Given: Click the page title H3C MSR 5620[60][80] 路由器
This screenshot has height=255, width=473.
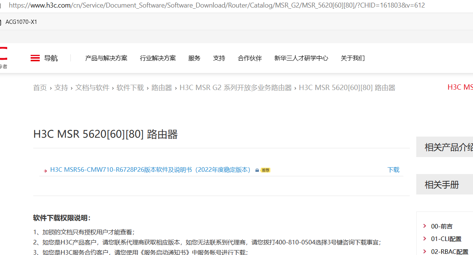Looking at the screenshot, I should click(106, 134).
